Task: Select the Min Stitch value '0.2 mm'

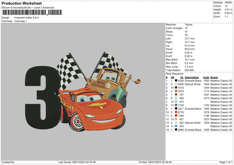Action: coord(189,63)
